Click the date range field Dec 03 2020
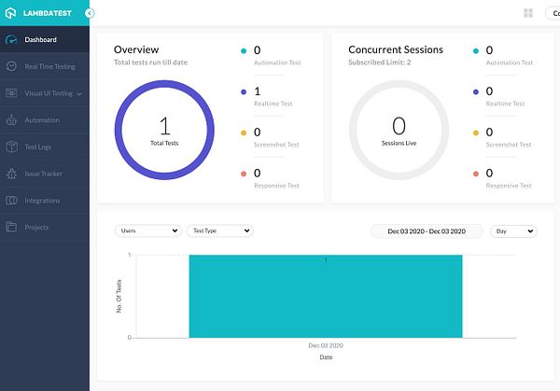The height and width of the screenshot is (391, 560). pyautogui.click(x=427, y=231)
